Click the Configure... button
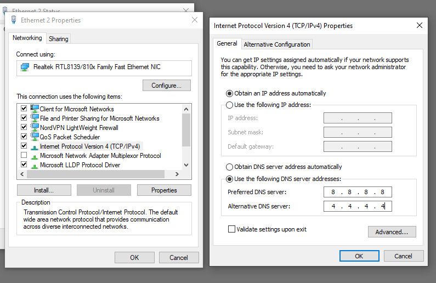 pos(167,86)
